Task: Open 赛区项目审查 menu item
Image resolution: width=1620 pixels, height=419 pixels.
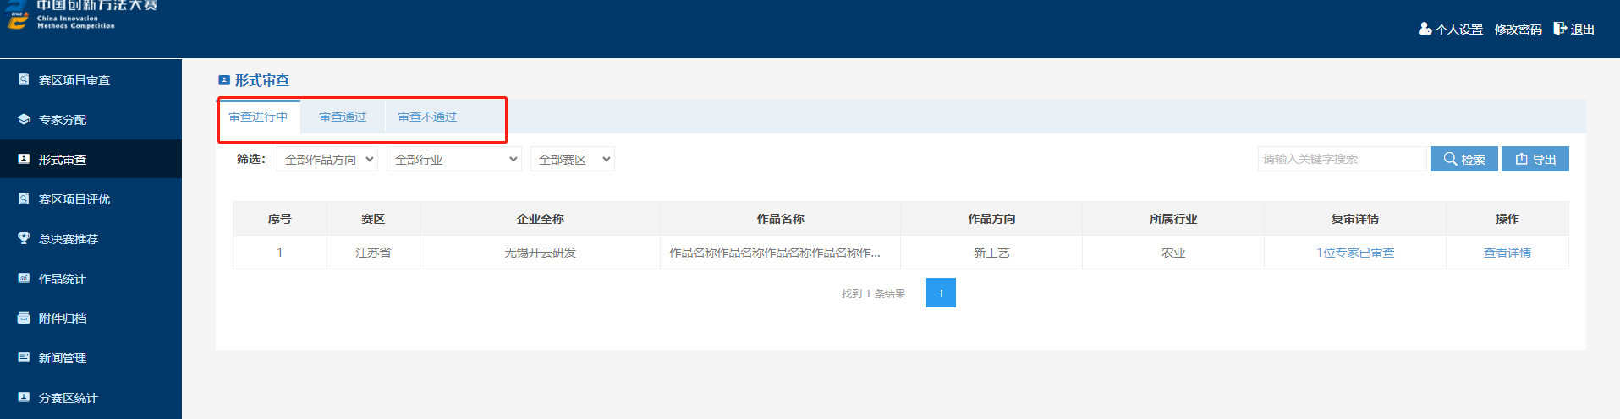Action: pyautogui.click(x=91, y=80)
